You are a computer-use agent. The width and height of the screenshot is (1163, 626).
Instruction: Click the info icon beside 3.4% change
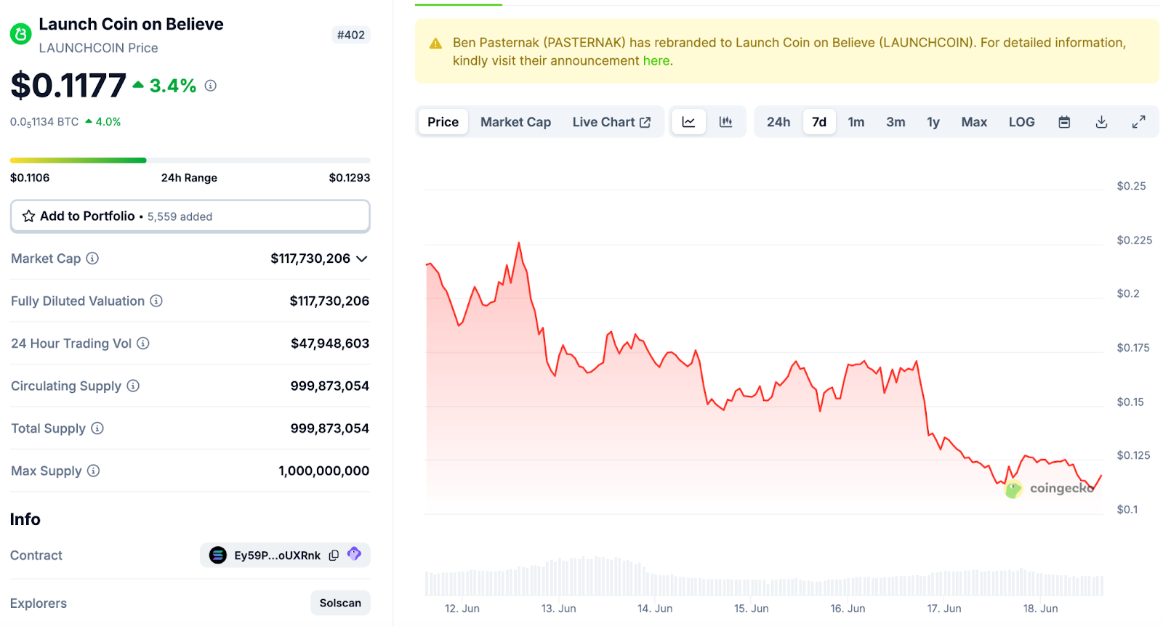tap(211, 86)
